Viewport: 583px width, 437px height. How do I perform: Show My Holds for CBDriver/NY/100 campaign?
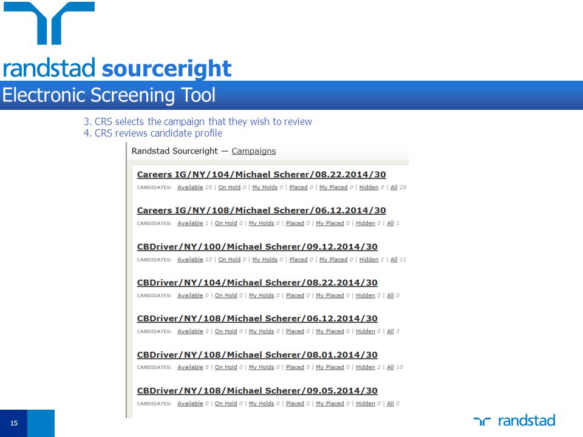[265, 260]
